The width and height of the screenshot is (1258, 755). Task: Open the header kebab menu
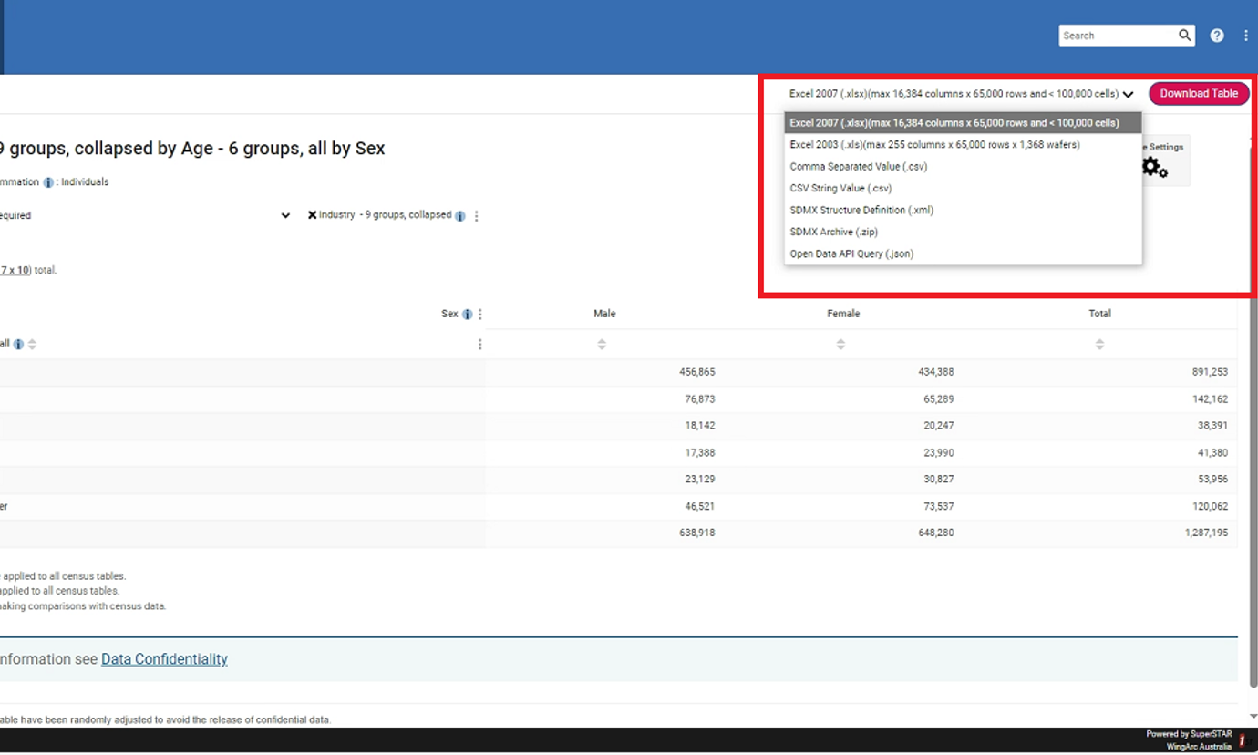click(x=1246, y=36)
